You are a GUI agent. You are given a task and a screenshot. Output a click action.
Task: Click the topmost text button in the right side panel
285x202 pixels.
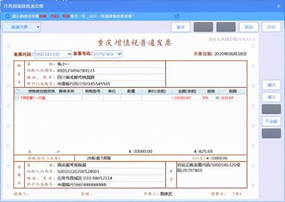[271, 85]
